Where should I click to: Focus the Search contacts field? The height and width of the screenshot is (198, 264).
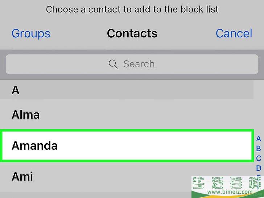point(132,64)
